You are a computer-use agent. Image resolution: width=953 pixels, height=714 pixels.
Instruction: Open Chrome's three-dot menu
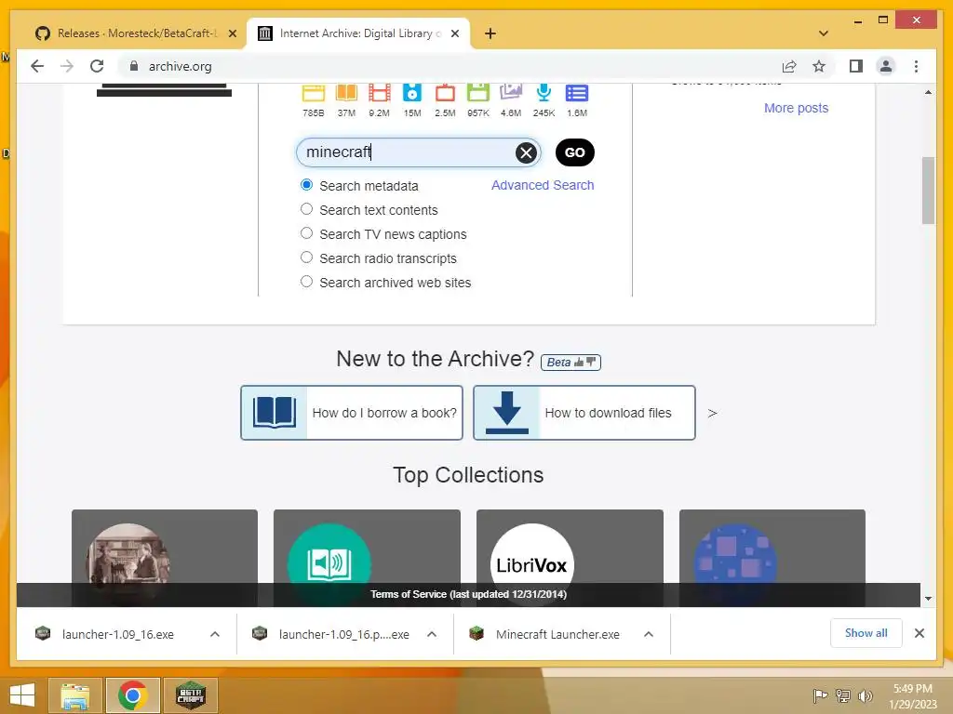coord(916,66)
